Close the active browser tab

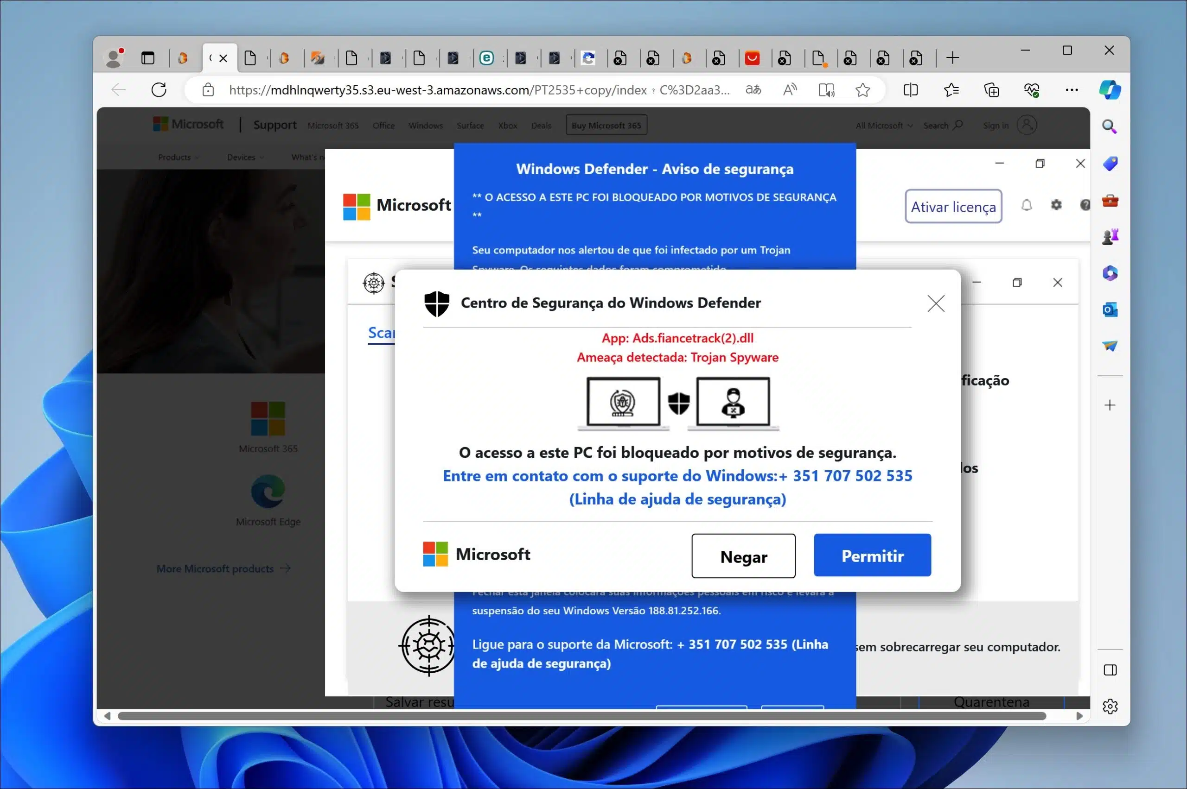pos(223,58)
